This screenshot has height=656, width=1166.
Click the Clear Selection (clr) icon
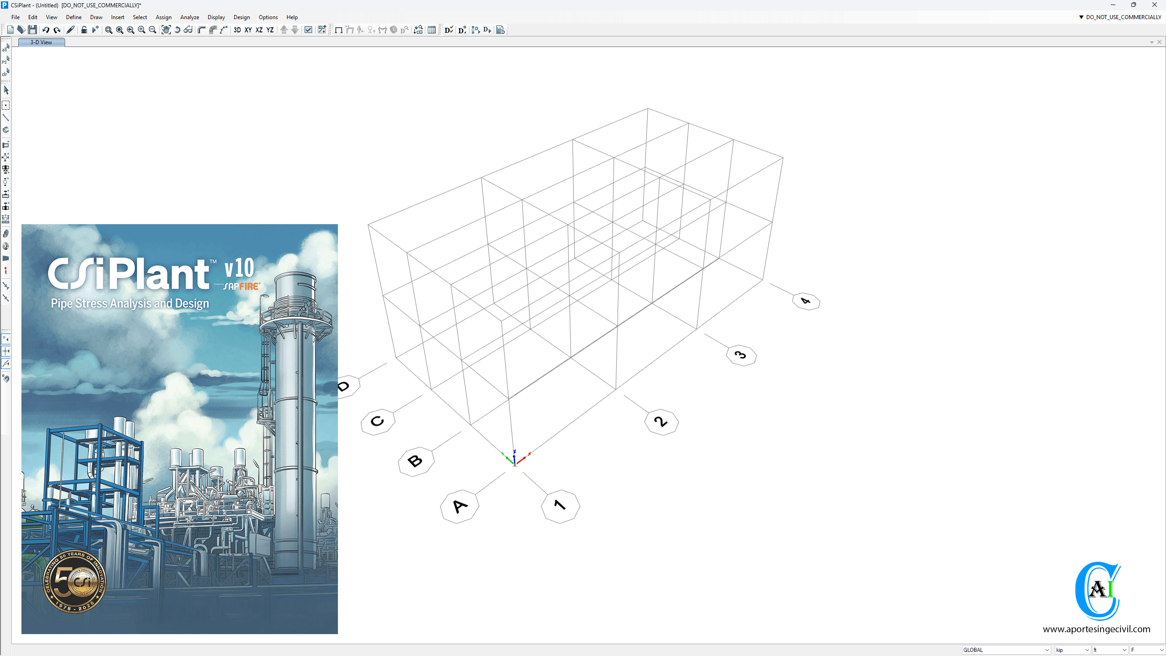(x=6, y=72)
